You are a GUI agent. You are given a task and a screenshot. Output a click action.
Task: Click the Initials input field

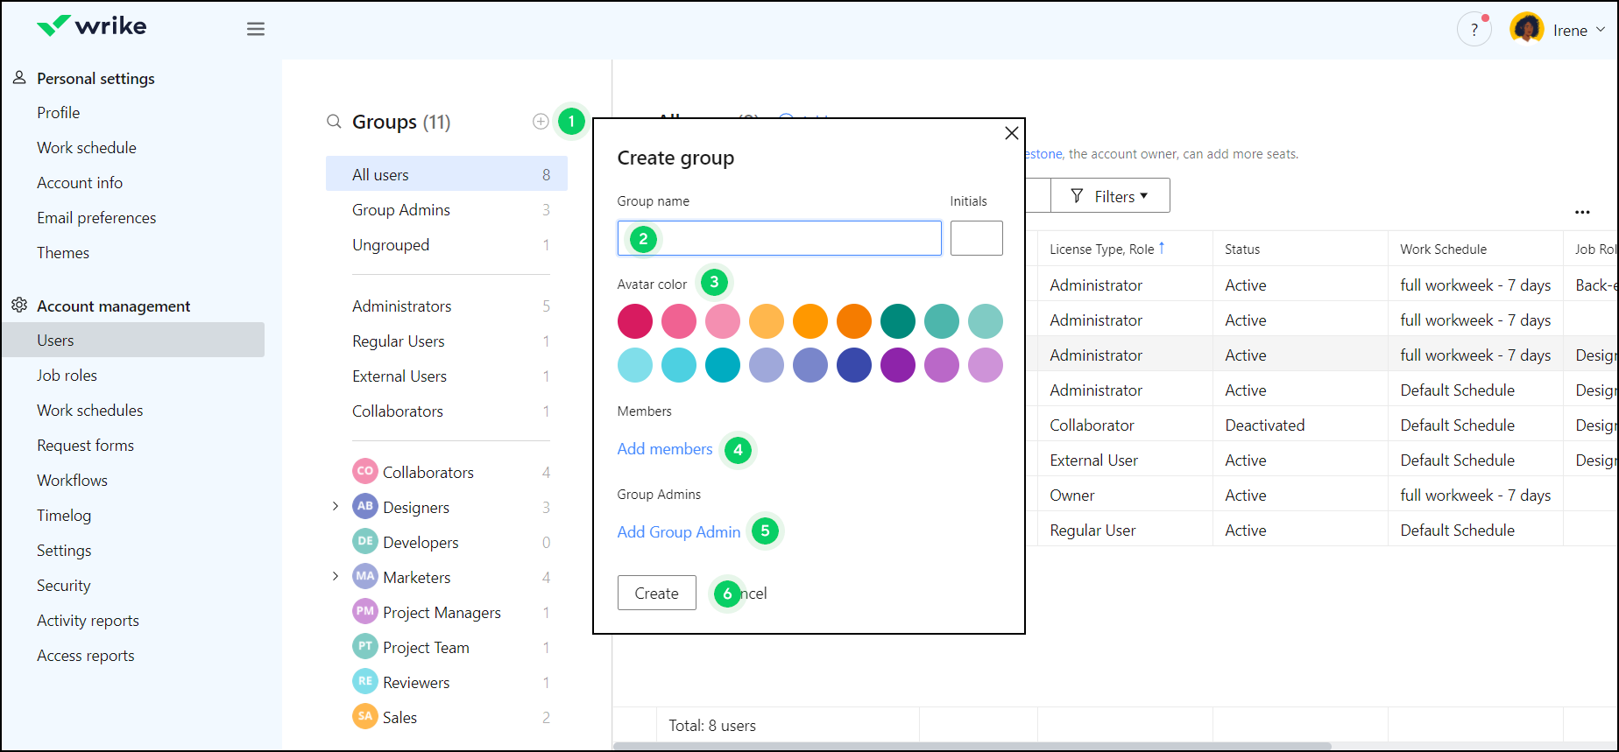click(976, 238)
